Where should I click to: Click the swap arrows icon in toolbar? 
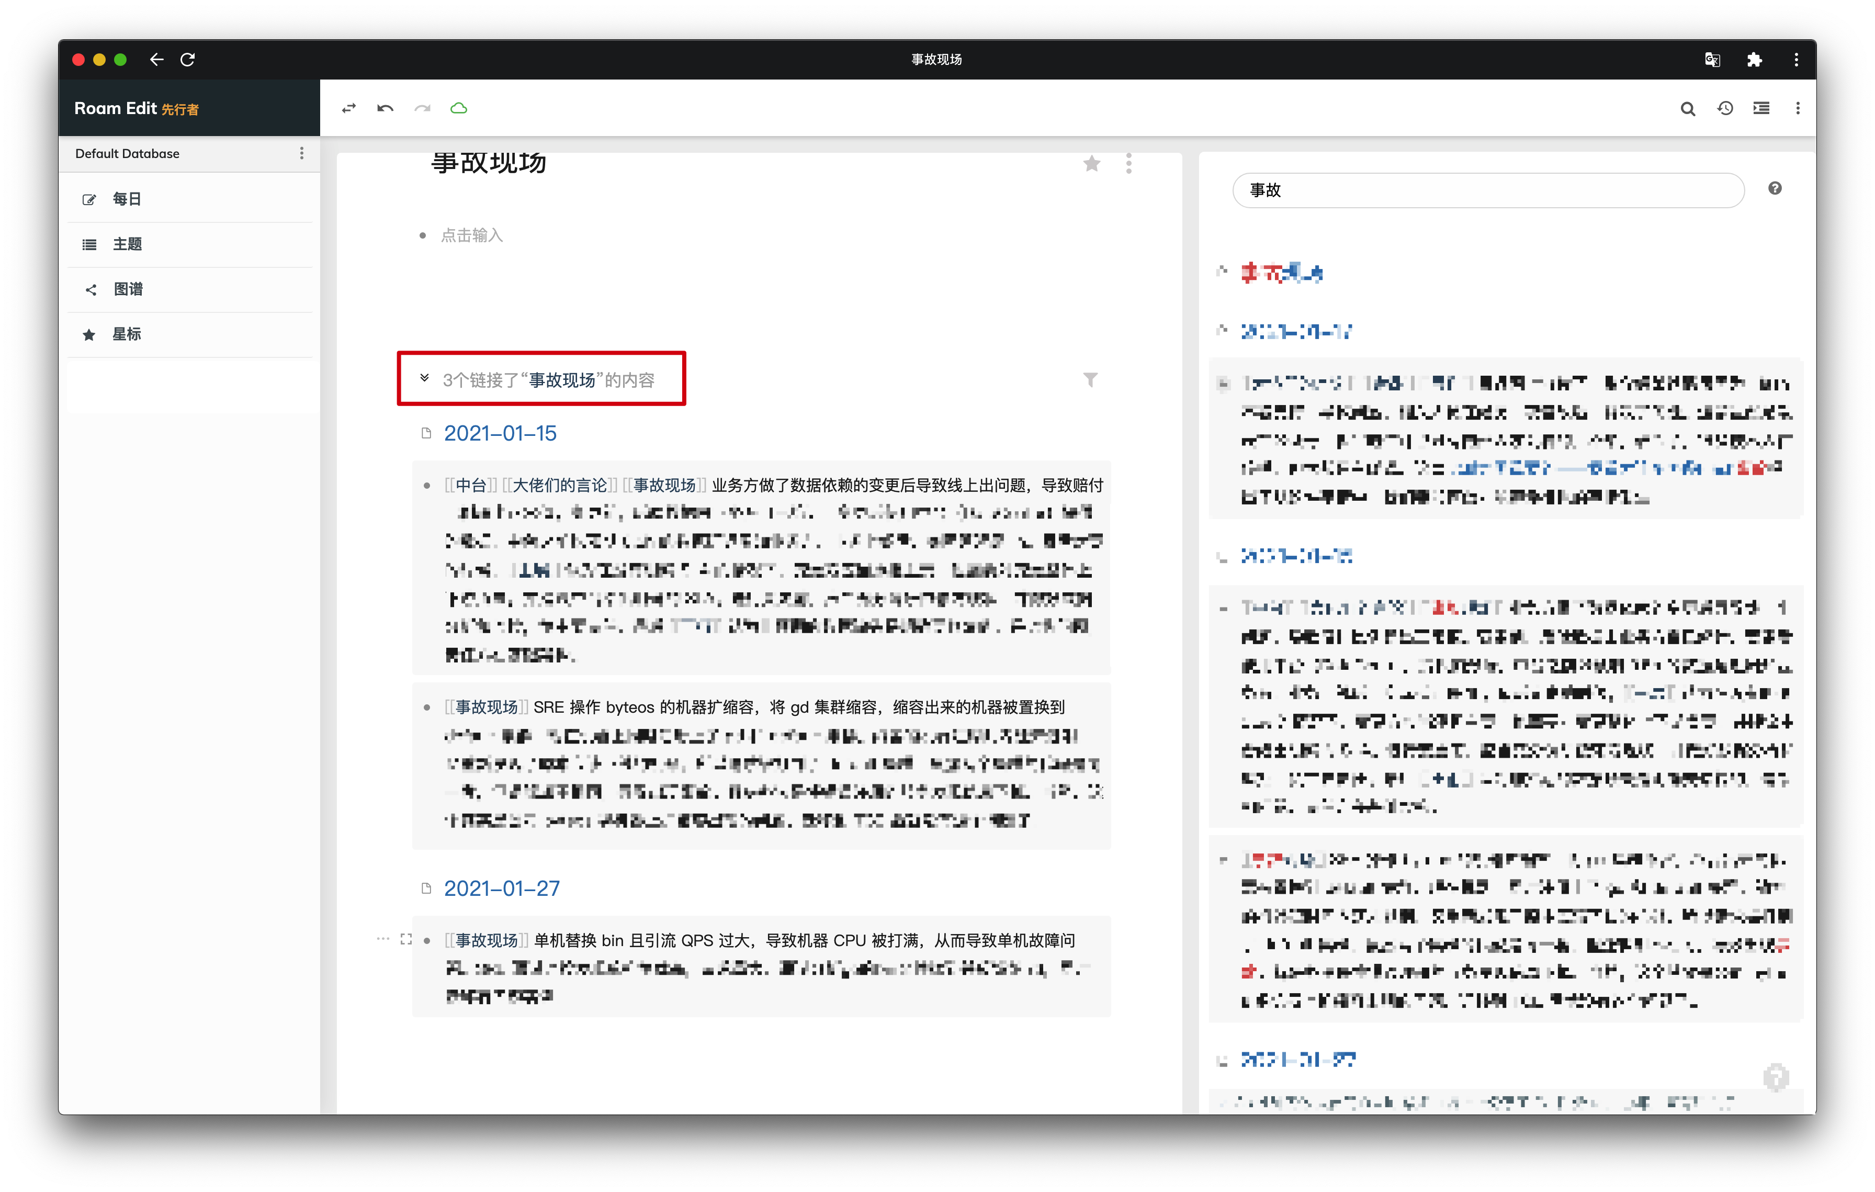349,109
